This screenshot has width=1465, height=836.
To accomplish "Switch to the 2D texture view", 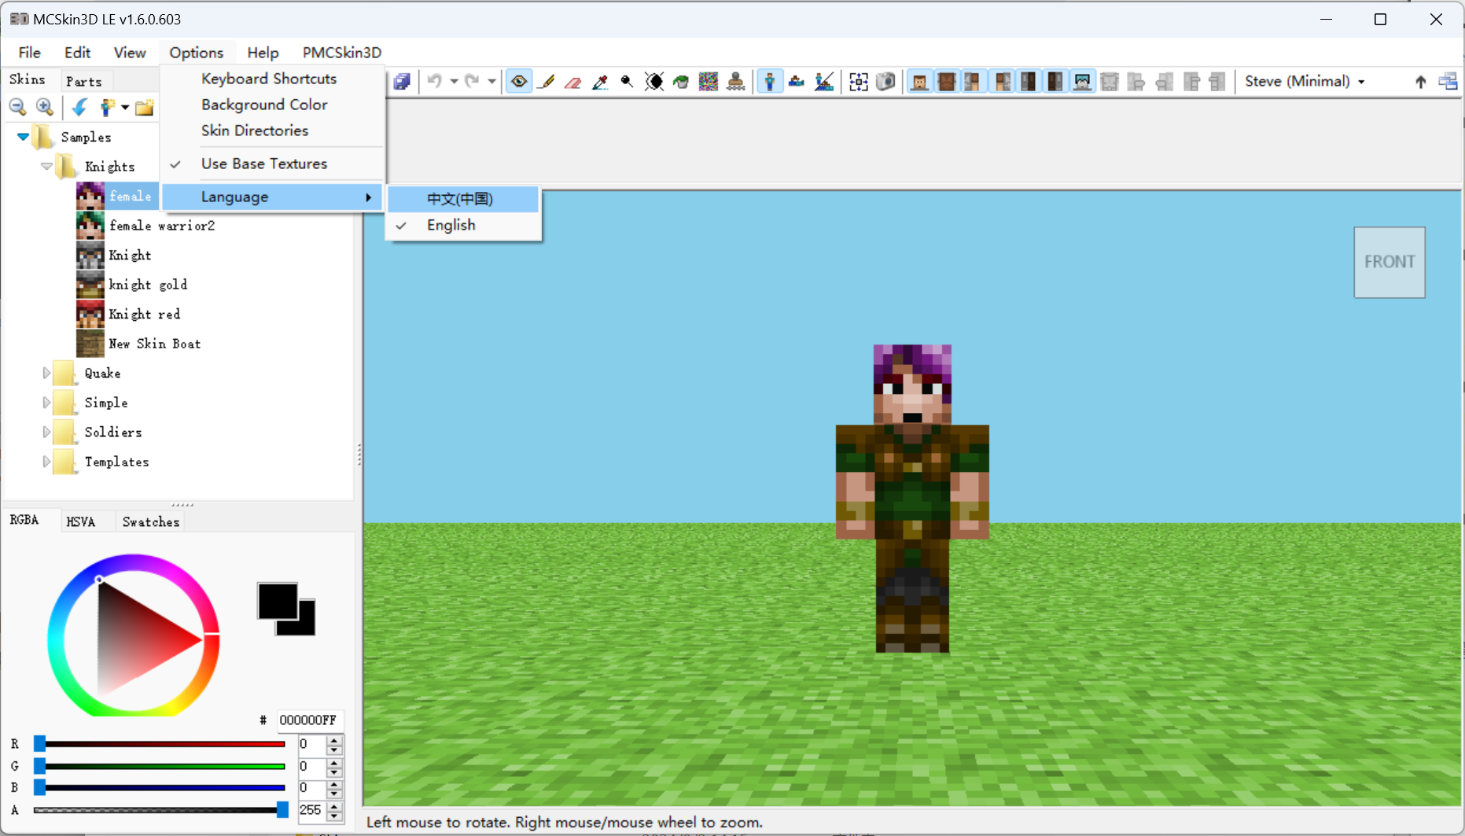I will point(797,82).
